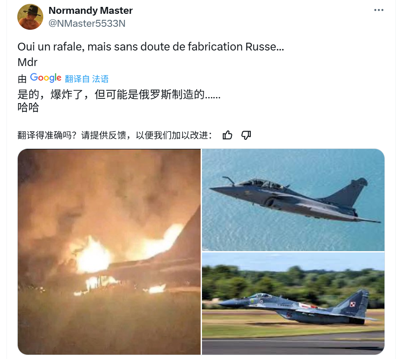Open Normandy Master's profile avatar picture
This screenshot has width=397, height=359.
coord(30,17)
